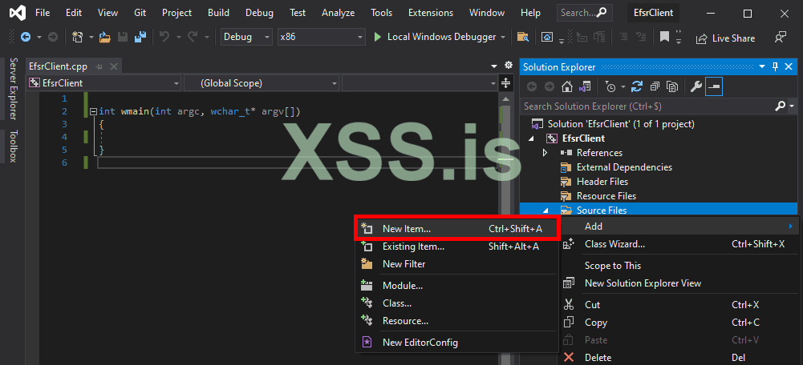The image size is (803, 365).
Task: Select Class... in Add submenu
Action: pos(456,303)
